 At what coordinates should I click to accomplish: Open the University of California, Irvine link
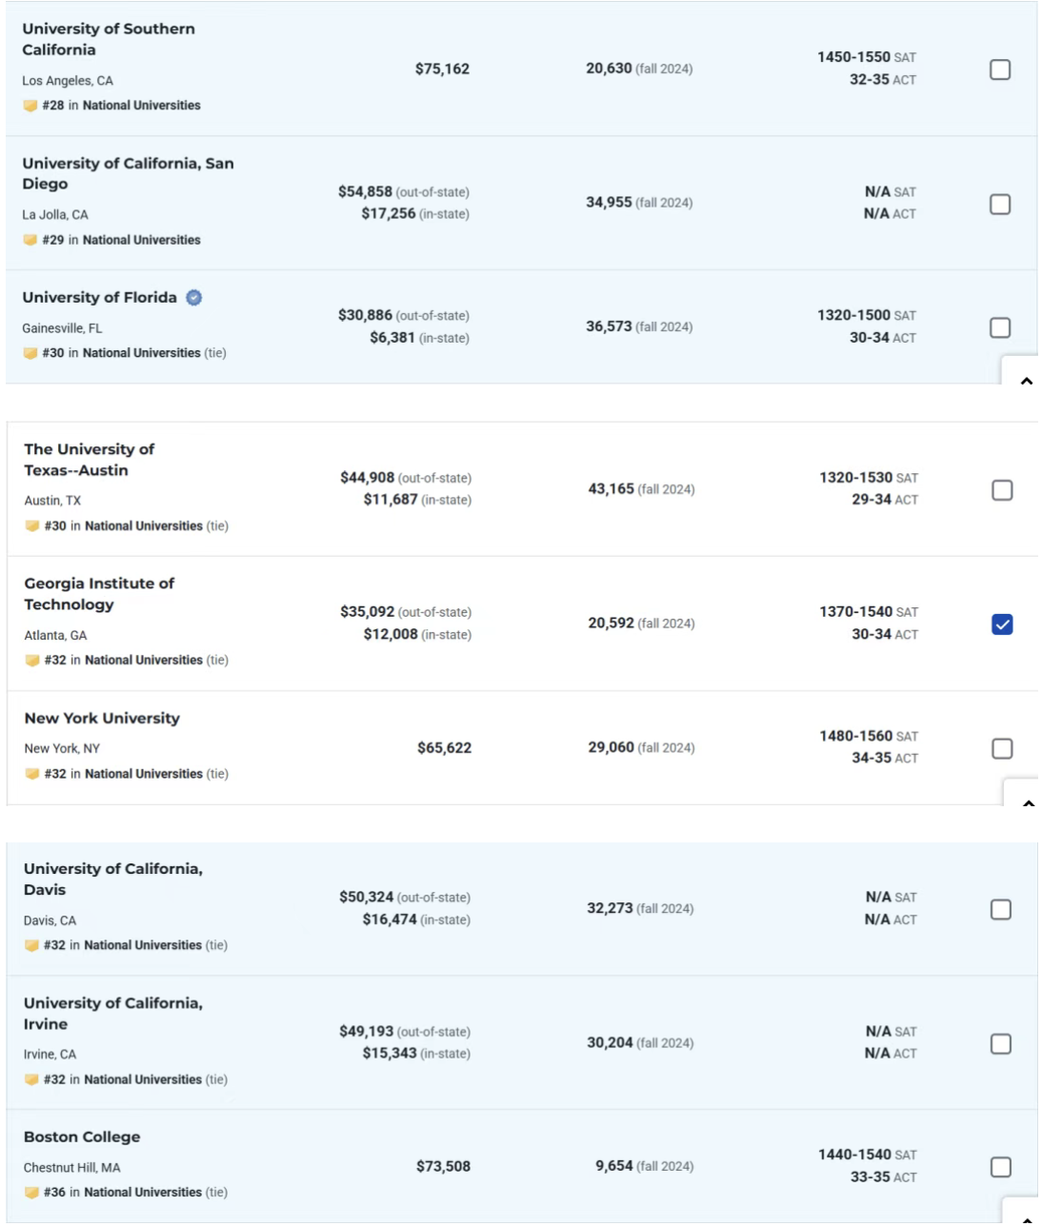click(x=113, y=1014)
